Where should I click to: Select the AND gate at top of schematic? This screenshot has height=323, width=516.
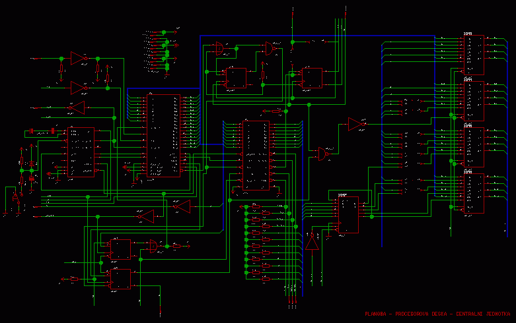pyautogui.click(x=219, y=48)
